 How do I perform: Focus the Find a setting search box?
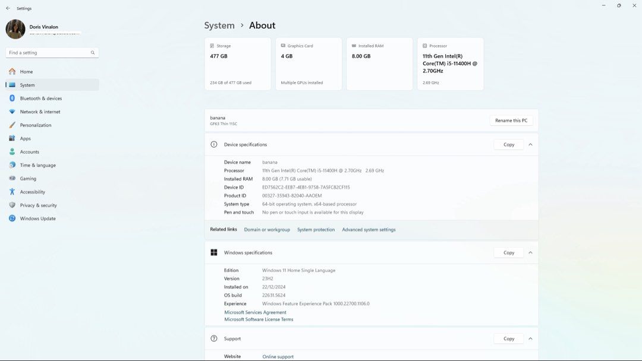(x=52, y=53)
